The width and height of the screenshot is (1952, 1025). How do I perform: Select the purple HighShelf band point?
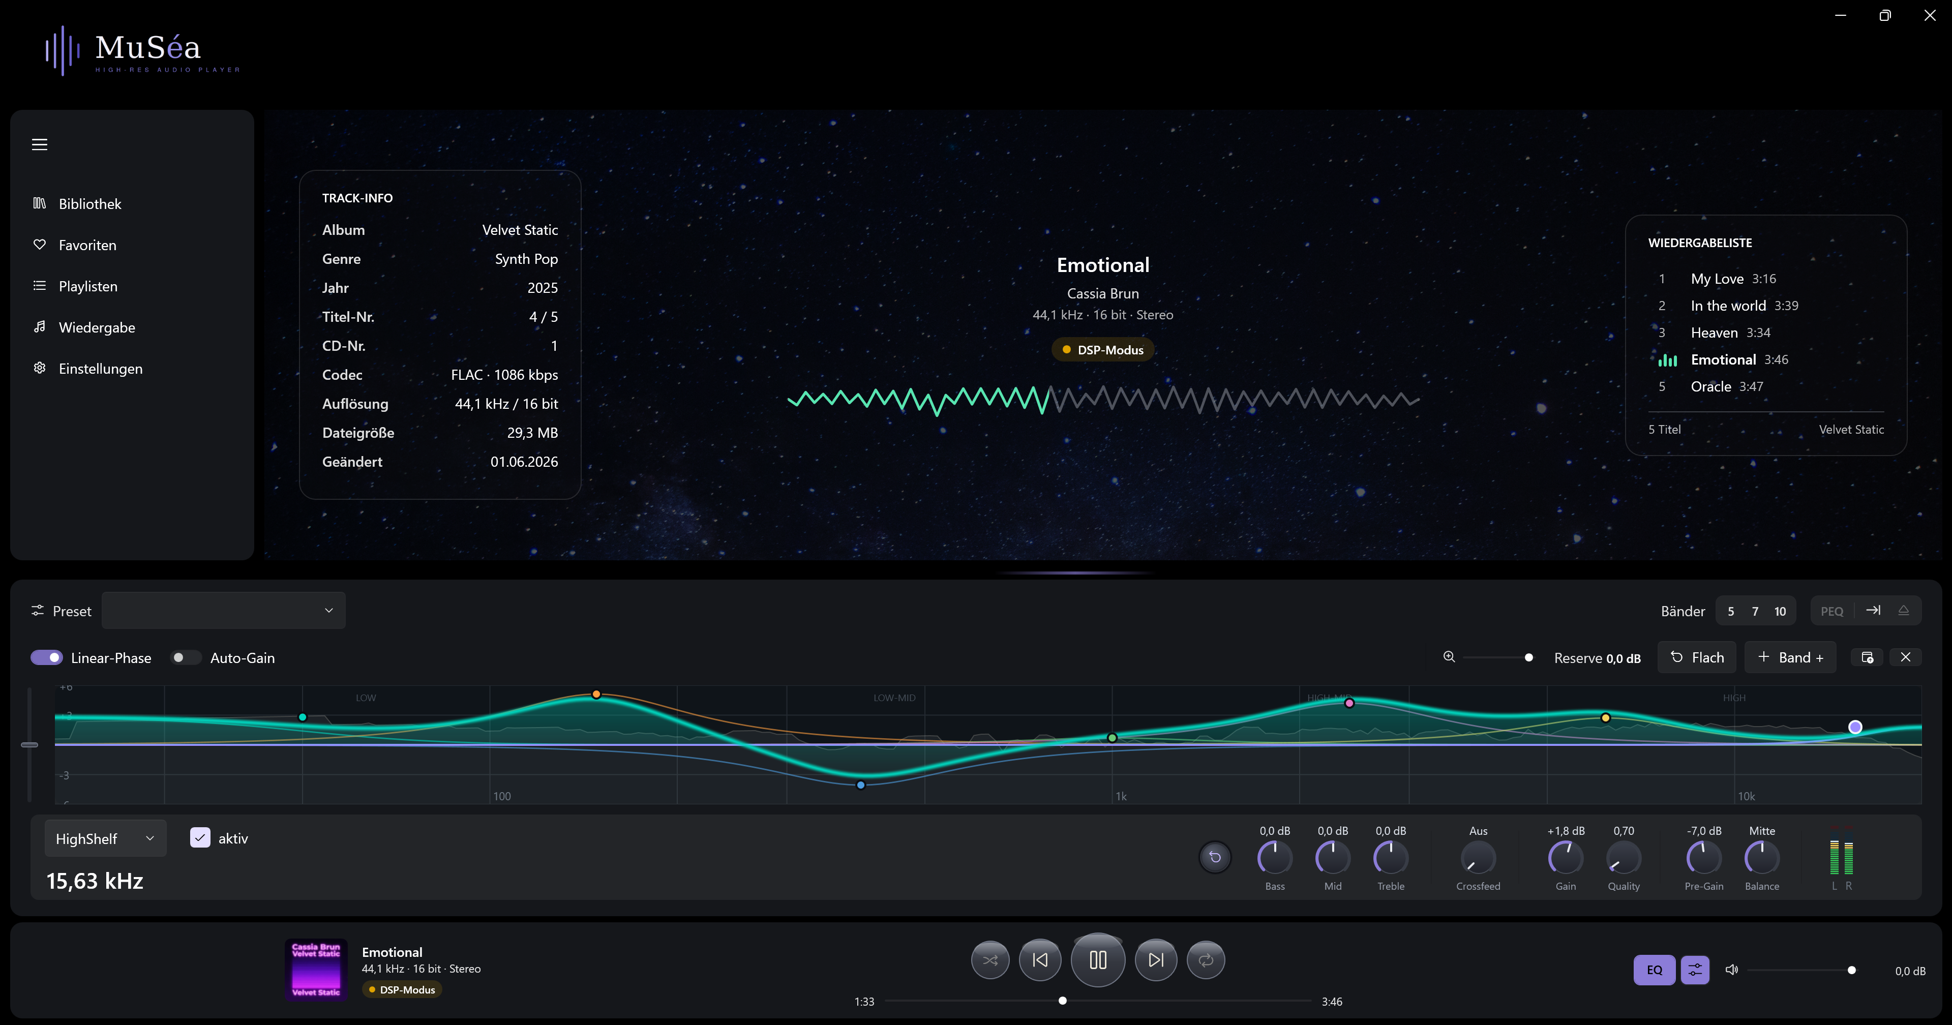[1855, 727]
